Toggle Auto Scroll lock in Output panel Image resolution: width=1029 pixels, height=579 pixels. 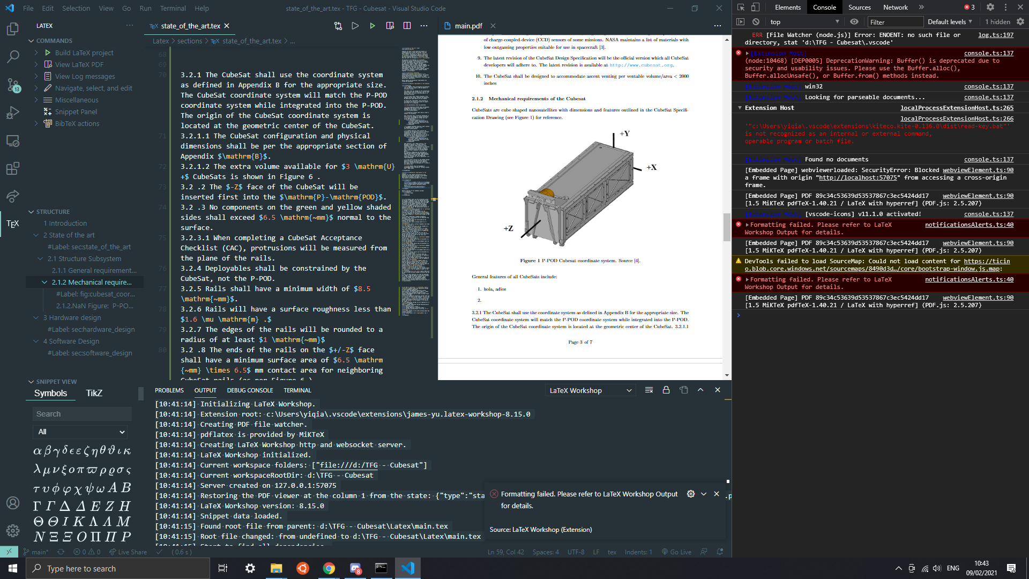(666, 390)
